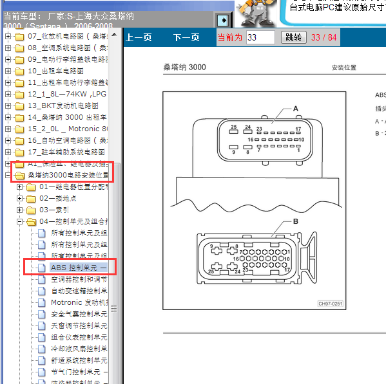Click the document icon for ABS 控制单元

point(42,268)
